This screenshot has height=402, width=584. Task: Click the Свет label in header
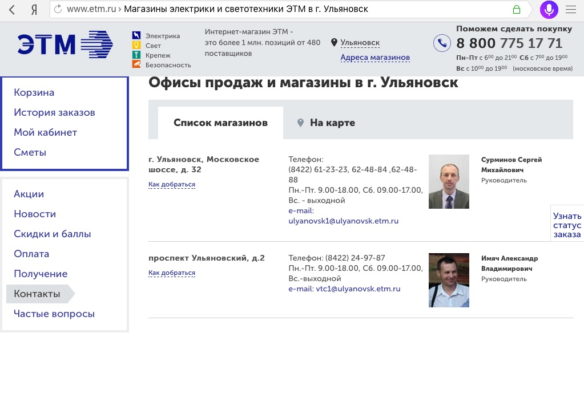click(153, 46)
